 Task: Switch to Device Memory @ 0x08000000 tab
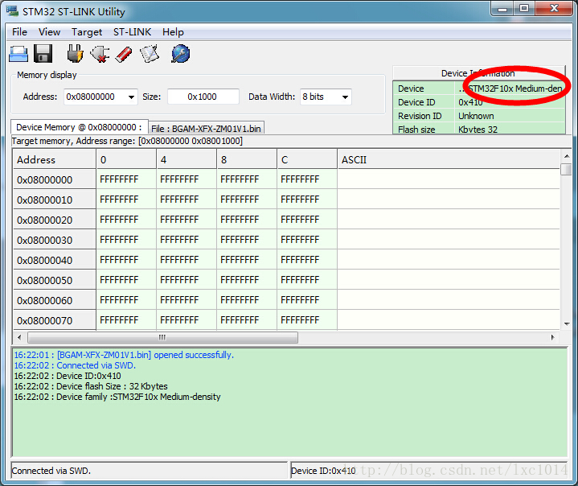[80, 127]
